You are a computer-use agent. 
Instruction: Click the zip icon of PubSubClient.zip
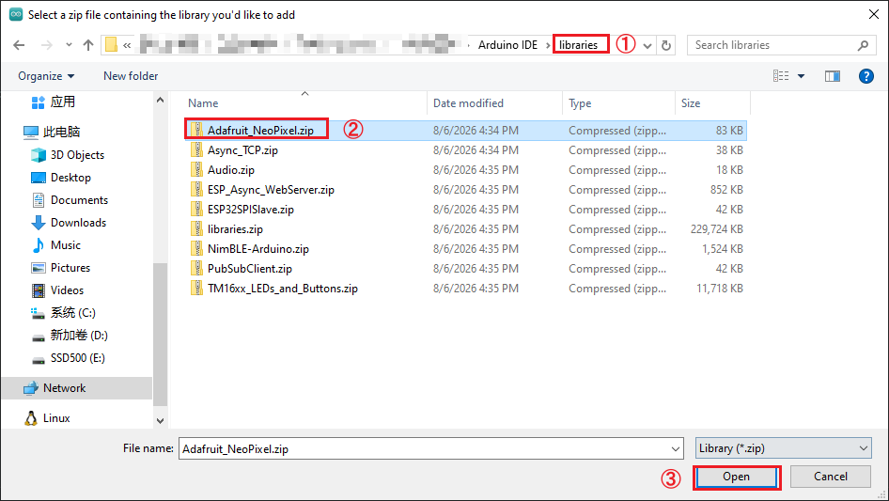pos(196,269)
